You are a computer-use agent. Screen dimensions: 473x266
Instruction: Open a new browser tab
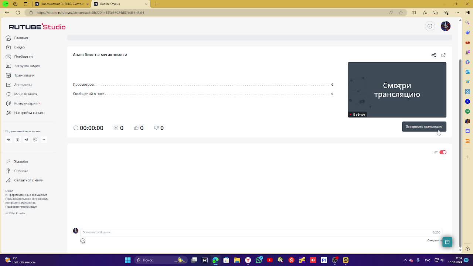tap(156, 4)
